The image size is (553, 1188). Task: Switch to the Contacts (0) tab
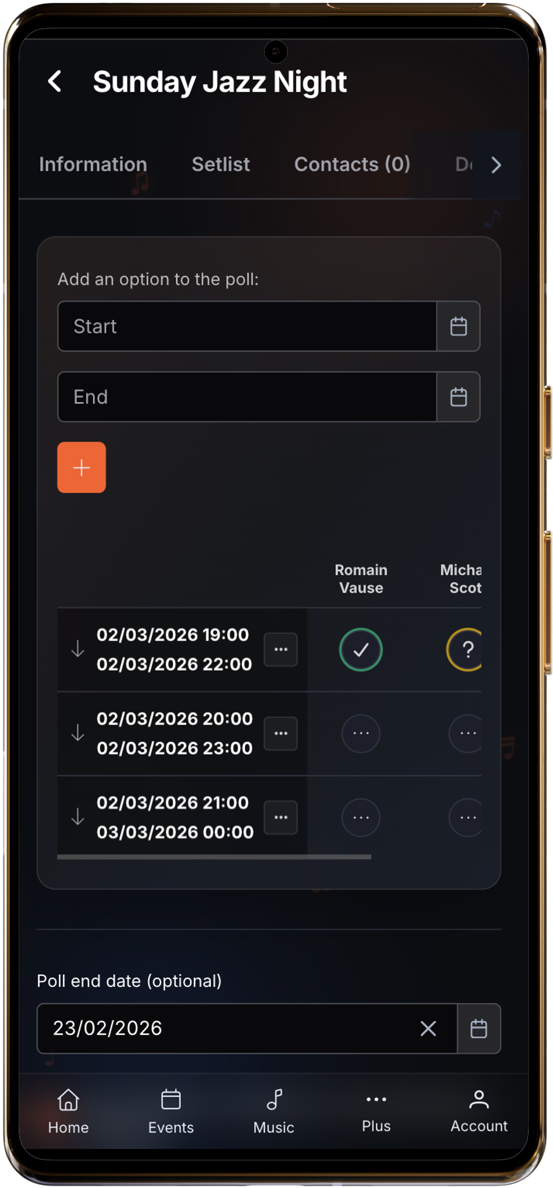click(x=352, y=165)
